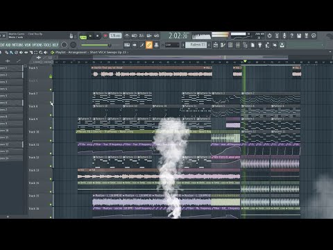Toggle typing keyboard to piano button

point(127,45)
